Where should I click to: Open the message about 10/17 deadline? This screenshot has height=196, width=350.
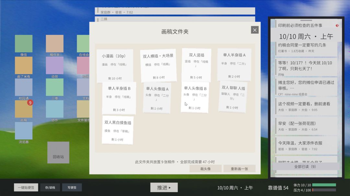(x=306, y=67)
